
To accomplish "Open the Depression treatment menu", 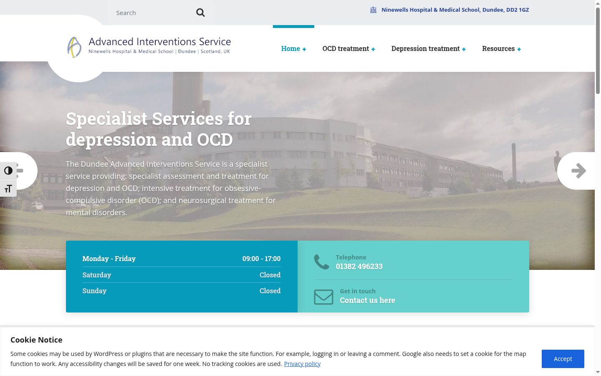I will point(425,48).
